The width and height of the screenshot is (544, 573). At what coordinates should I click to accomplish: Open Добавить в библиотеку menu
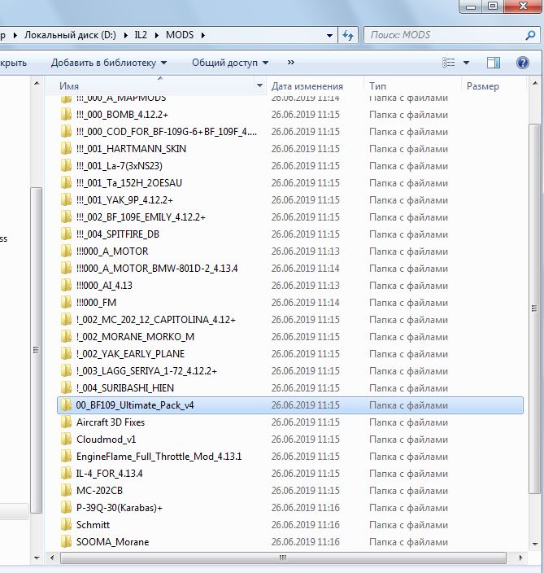pos(109,63)
